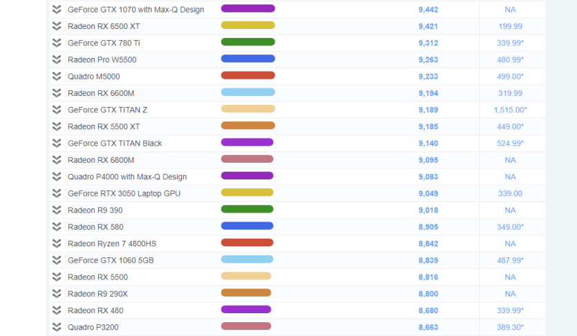
Task: Click the yellow bar for Radeon RX 6500 XT
Action: coord(248,25)
